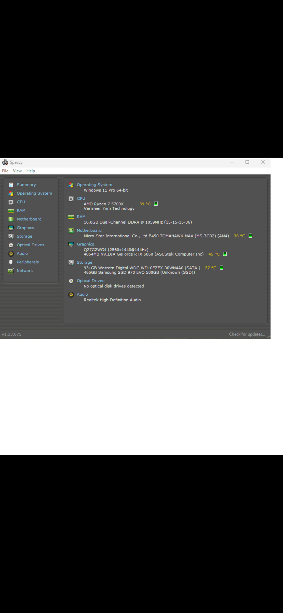The width and height of the screenshot is (283, 613).
Task: Click the green graphics temperature indicator
Action: (225, 254)
